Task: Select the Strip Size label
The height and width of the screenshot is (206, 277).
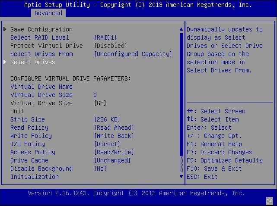Action: tap(28, 119)
